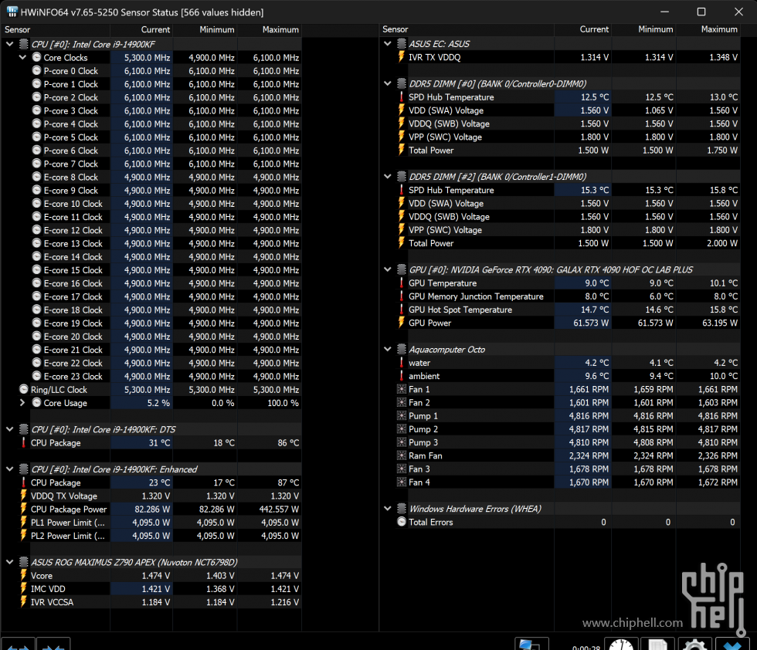Collapse the ASUS EC: ASUS group
The width and height of the screenshot is (757, 650).
pos(388,44)
